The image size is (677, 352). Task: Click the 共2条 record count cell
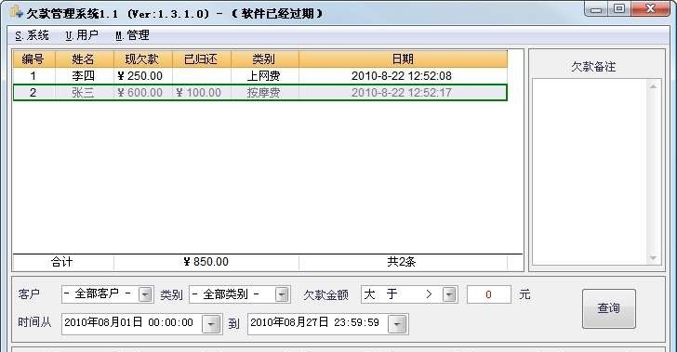pyautogui.click(x=403, y=262)
